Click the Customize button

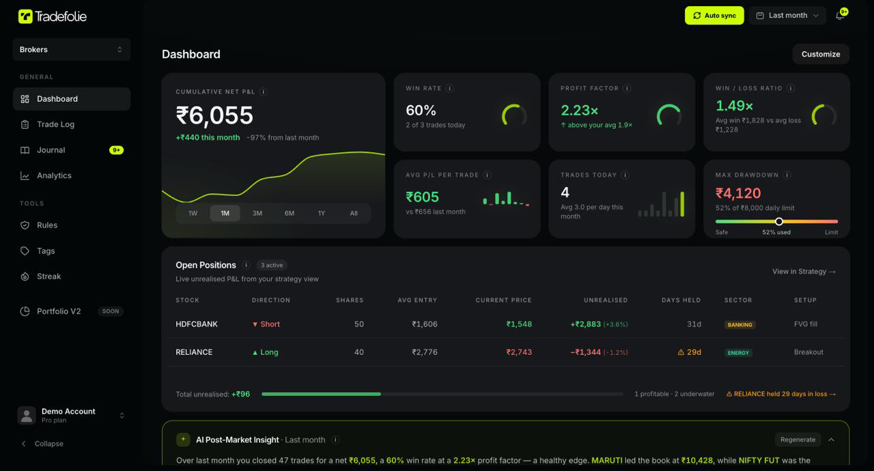pyautogui.click(x=821, y=54)
